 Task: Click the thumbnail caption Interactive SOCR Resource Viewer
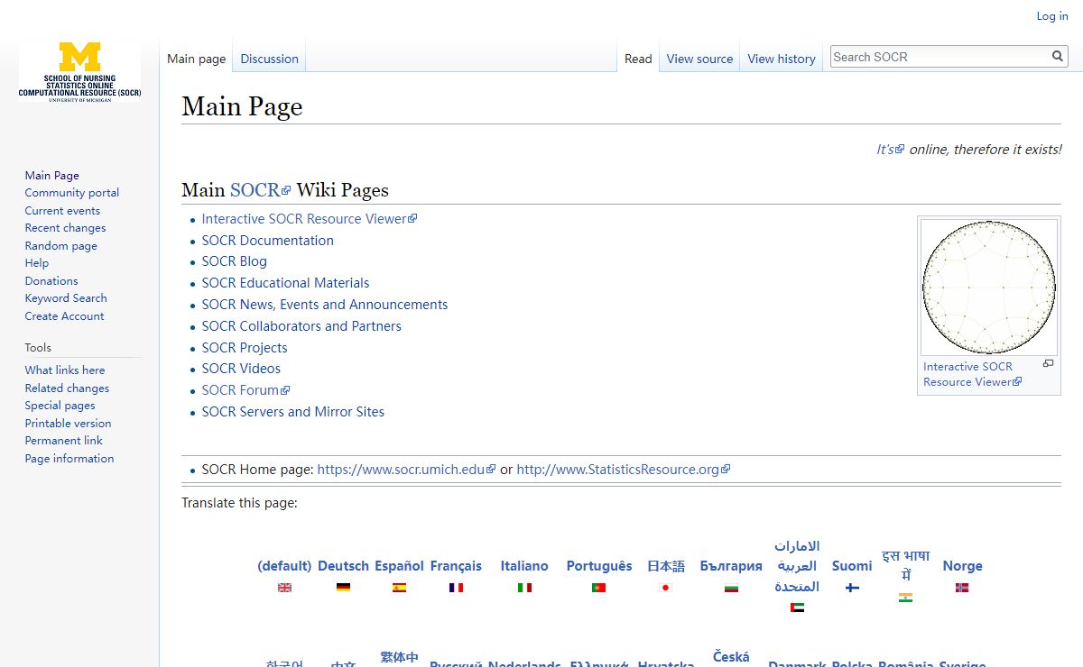(972, 374)
